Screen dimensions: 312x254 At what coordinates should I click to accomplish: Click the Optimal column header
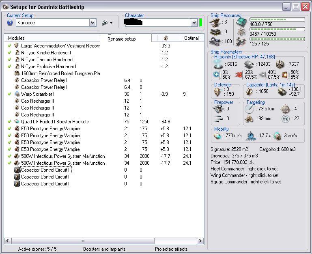click(x=191, y=38)
